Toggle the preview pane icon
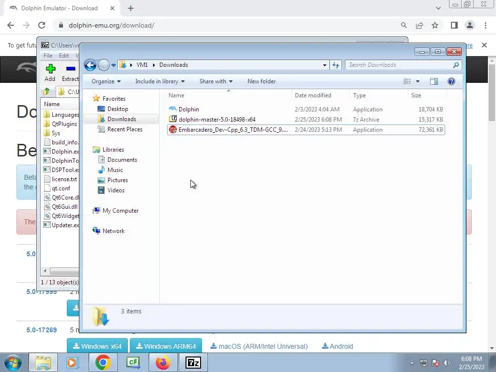496x372 pixels. pyautogui.click(x=434, y=81)
